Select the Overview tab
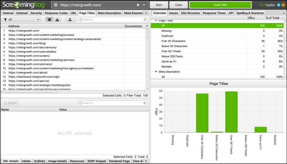Screen dimensions: 287x164 [x=160, y=13]
